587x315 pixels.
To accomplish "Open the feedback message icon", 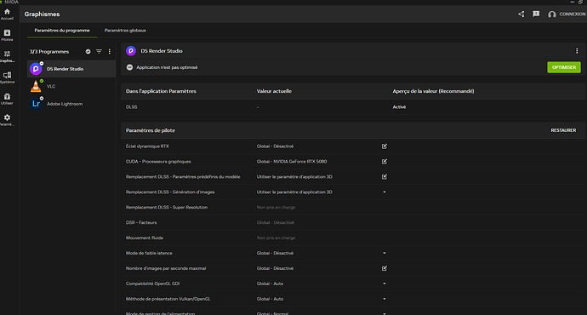I will point(536,14).
